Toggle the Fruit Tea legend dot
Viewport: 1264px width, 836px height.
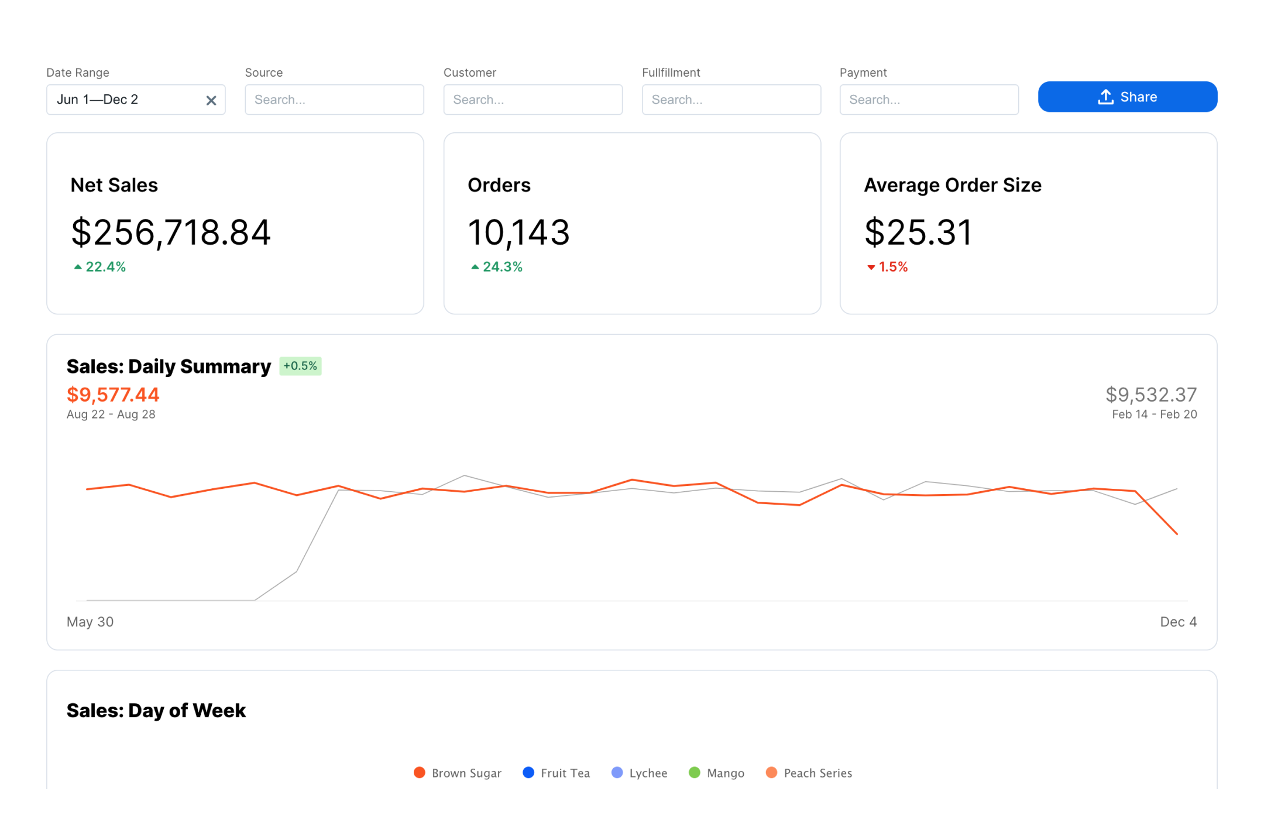coord(528,772)
